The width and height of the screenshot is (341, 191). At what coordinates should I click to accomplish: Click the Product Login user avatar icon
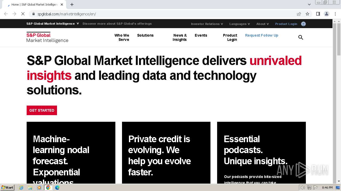pyautogui.click(x=303, y=24)
